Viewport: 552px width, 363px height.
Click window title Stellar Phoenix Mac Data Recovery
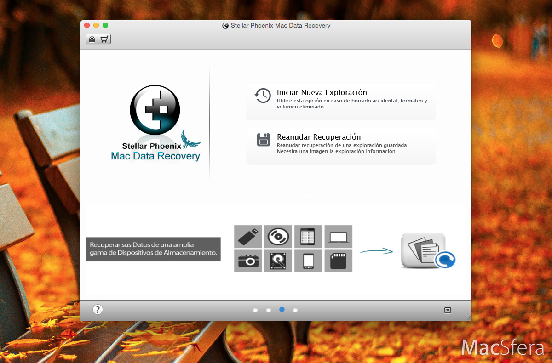(x=280, y=26)
